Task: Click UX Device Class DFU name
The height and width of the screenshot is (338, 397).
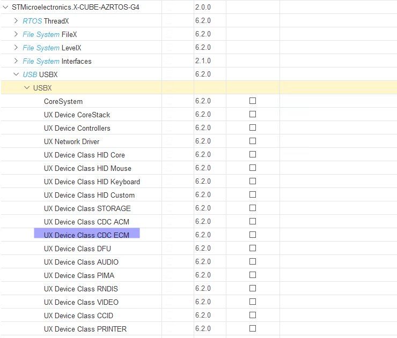Action: [x=77, y=249]
